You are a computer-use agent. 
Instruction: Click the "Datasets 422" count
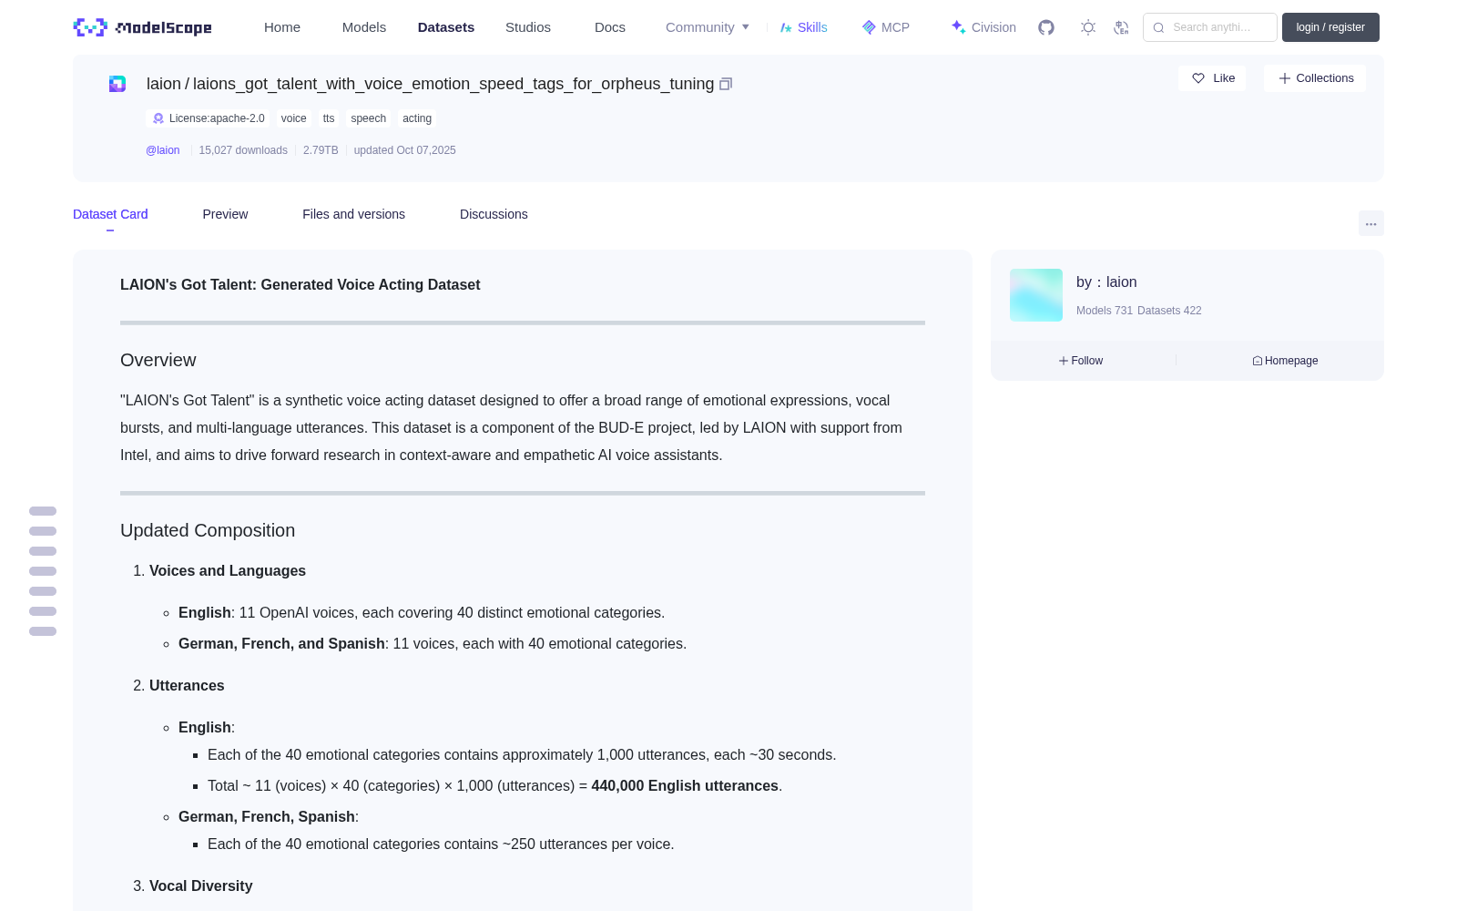1169,311
